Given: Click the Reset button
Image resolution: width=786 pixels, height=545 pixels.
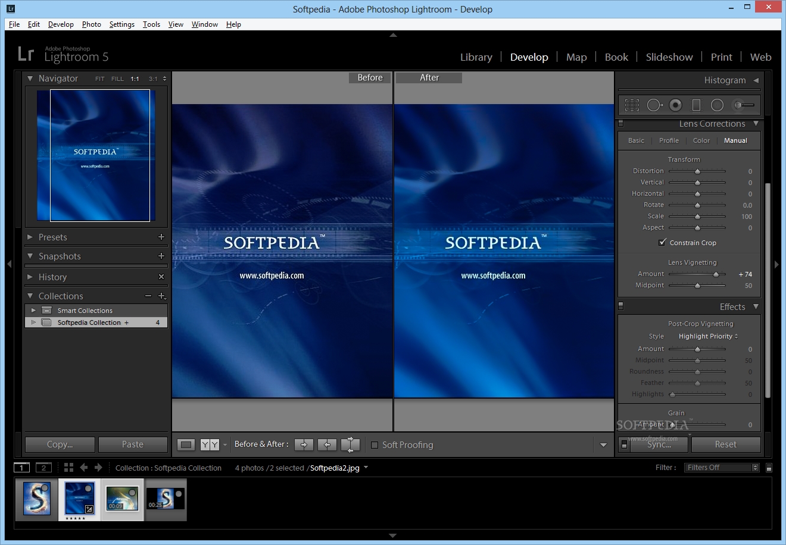Looking at the screenshot, I should click(x=726, y=444).
